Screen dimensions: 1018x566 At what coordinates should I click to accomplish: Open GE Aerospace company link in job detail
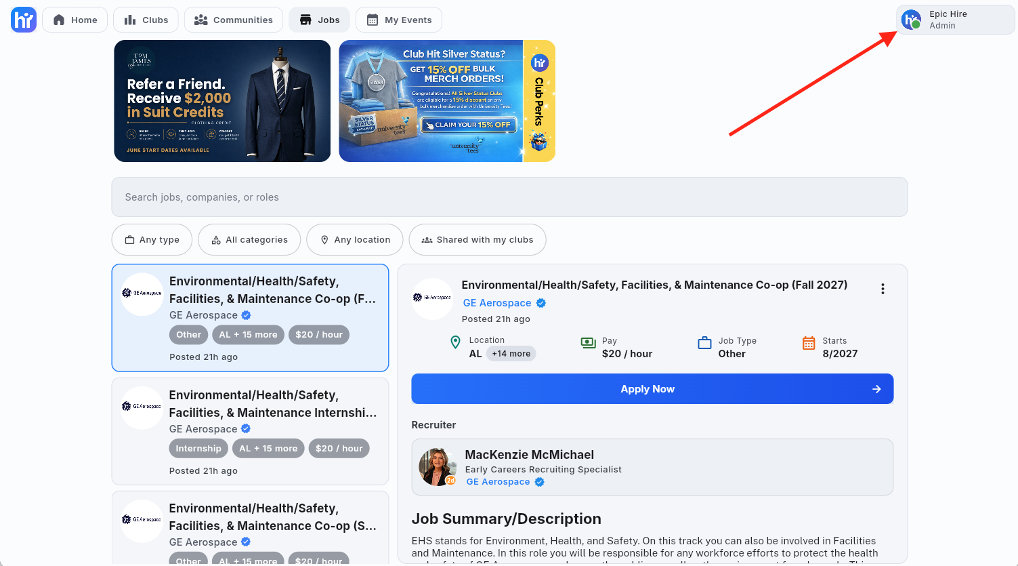tap(497, 303)
